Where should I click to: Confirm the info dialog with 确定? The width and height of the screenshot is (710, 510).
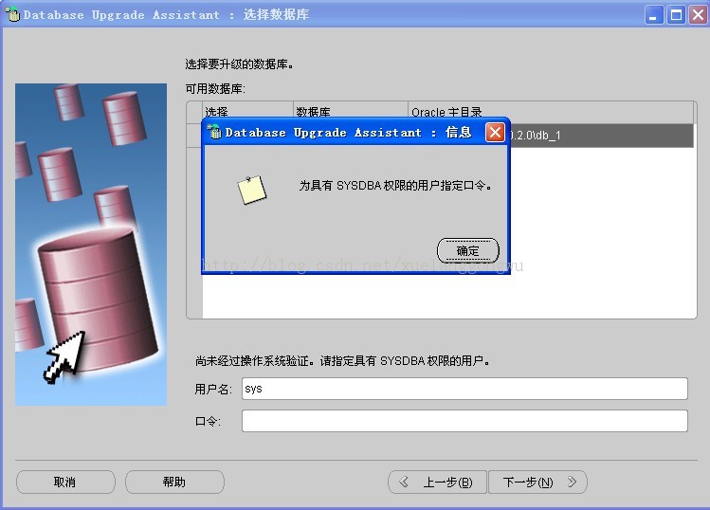tap(467, 250)
